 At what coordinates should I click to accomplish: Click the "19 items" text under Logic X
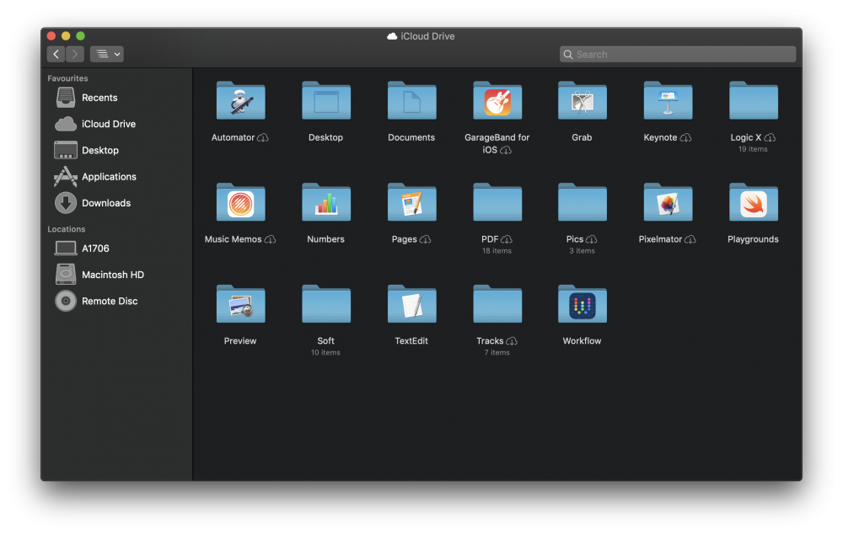point(753,149)
